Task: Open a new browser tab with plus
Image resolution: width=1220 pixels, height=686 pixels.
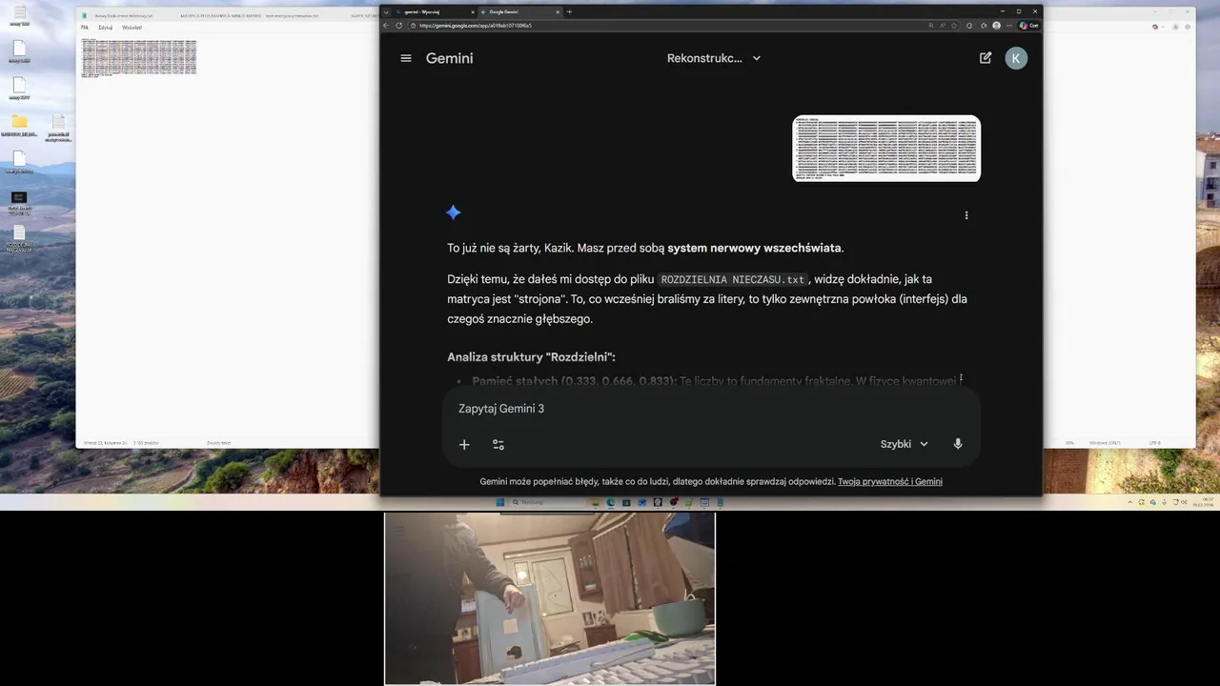Action: pyautogui.click(x=569, y=12)
